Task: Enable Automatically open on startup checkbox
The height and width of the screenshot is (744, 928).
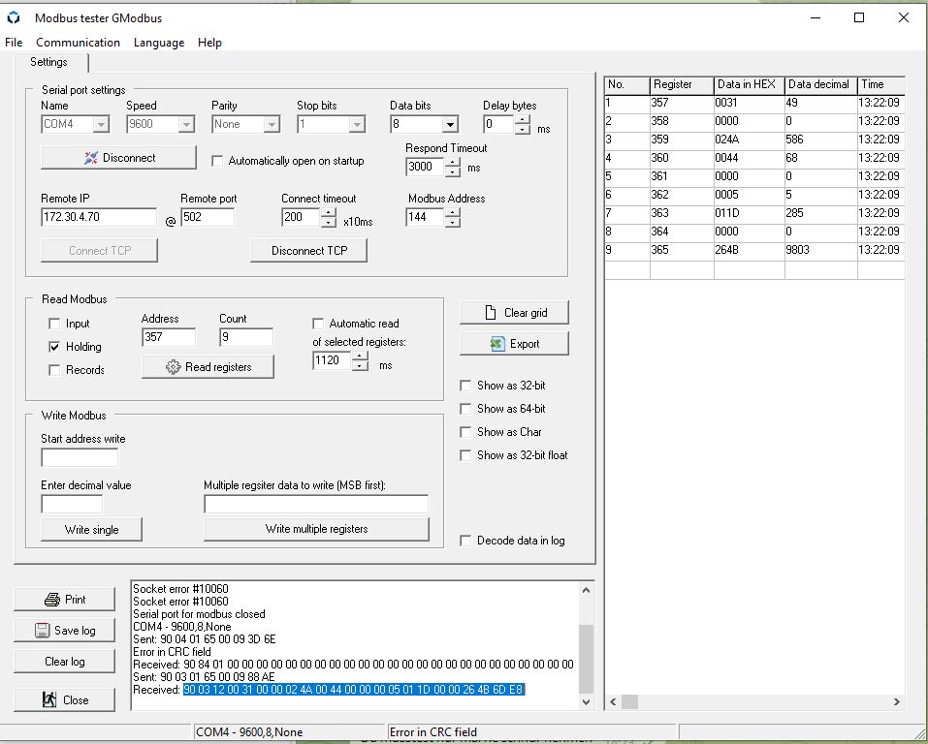Action: [x=217, y=161]
